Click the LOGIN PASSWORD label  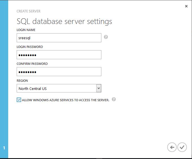click(x=30, y=47)
